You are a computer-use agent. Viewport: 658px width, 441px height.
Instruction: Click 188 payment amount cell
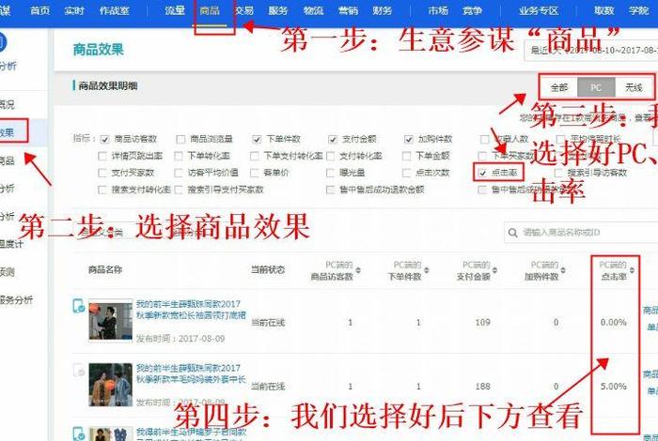[x=482, y=387]
